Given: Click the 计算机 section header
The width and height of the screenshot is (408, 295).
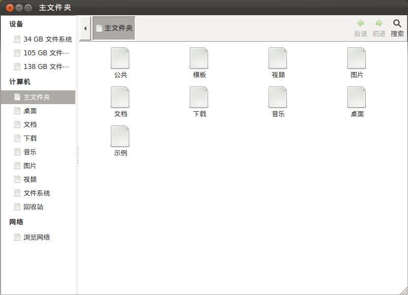Looking at the screenshot, I should pyautogui.click(x=20, y=82).
